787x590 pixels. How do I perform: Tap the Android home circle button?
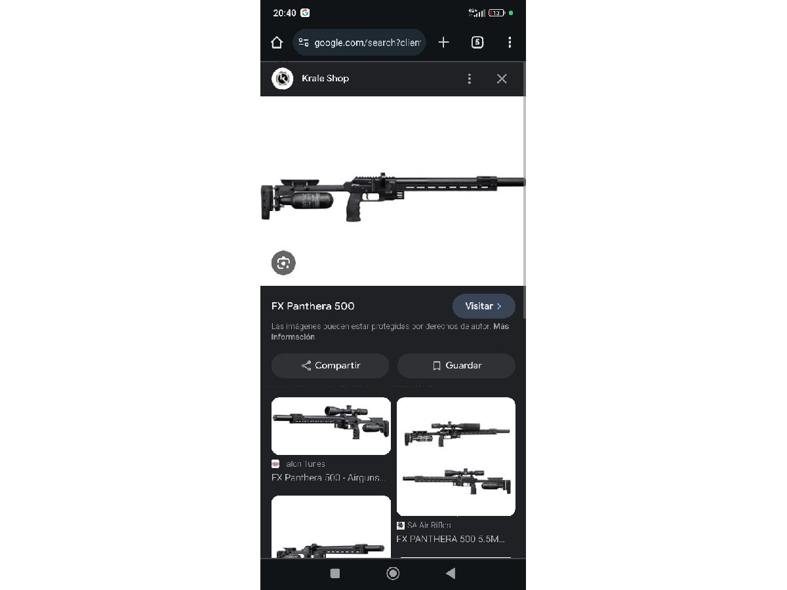(x=393, y=574)
